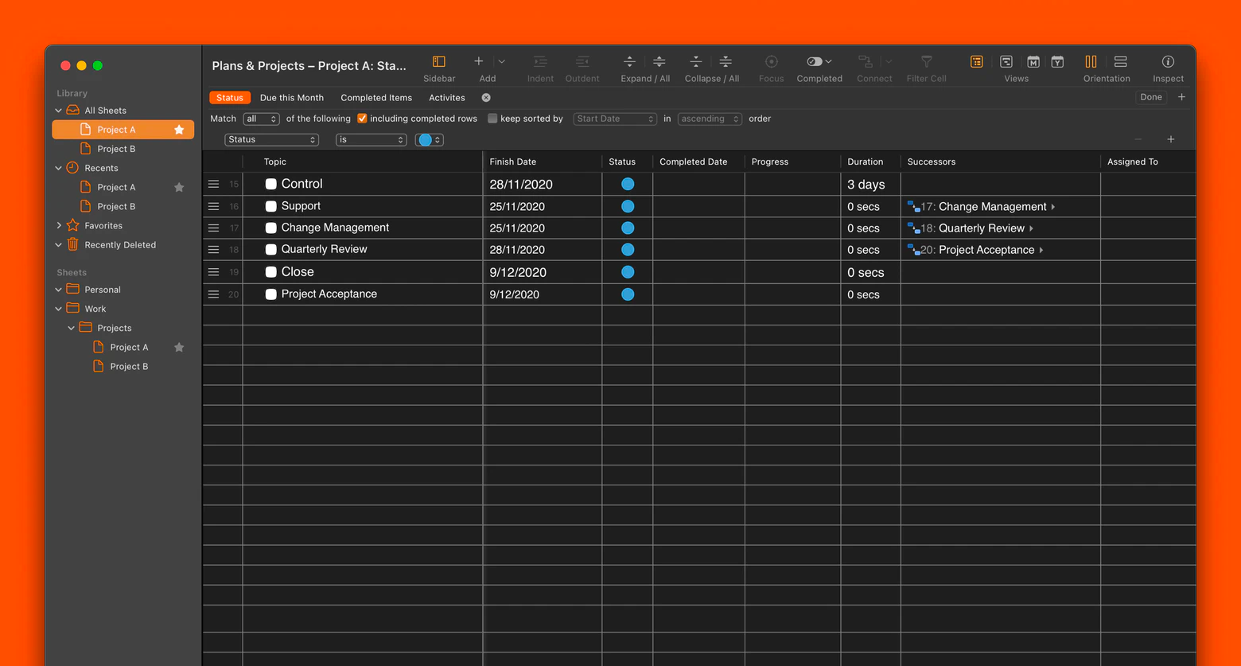Select Project B under All Sheets
1241x666 pixels.
click(116, 149)
